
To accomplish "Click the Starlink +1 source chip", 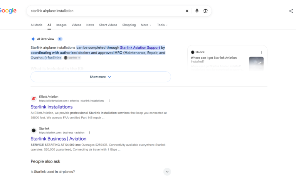I will point(72,58).
